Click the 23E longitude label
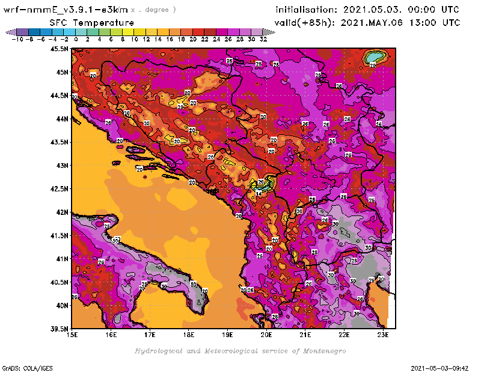The height and width of the screenshot is (372, 481). point(383,335)
